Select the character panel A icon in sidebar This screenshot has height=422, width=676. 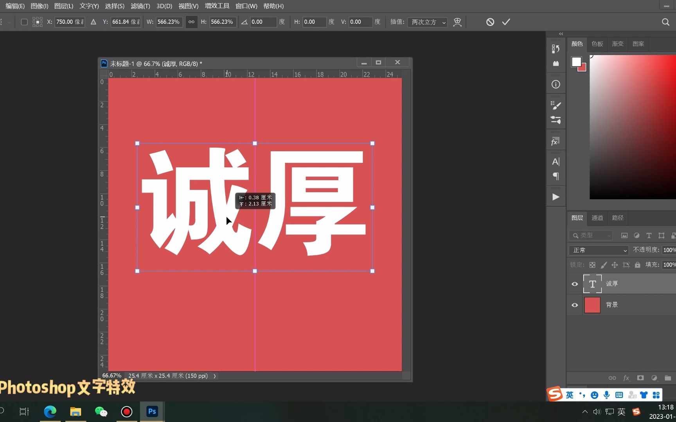tap(556, 161)
